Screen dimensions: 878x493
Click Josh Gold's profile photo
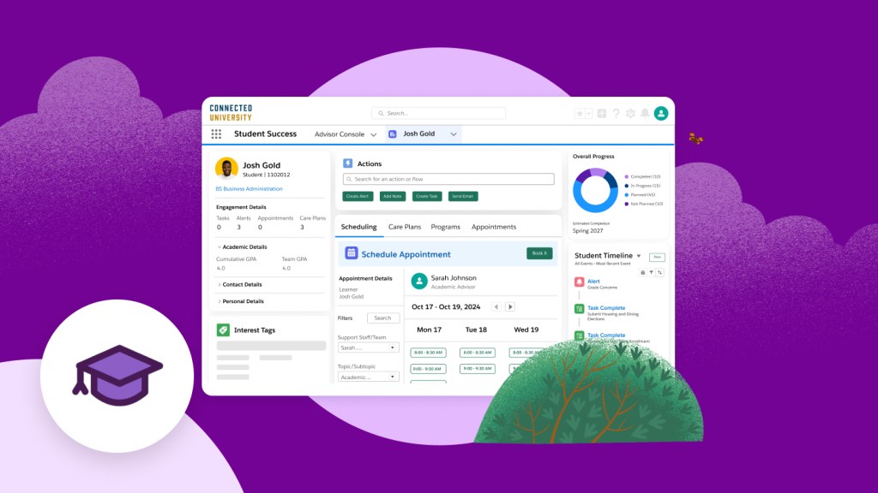(226, 169)
